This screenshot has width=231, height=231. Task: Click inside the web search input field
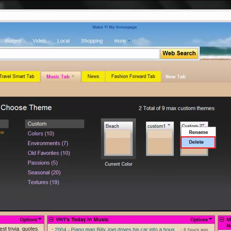[79, 54]
